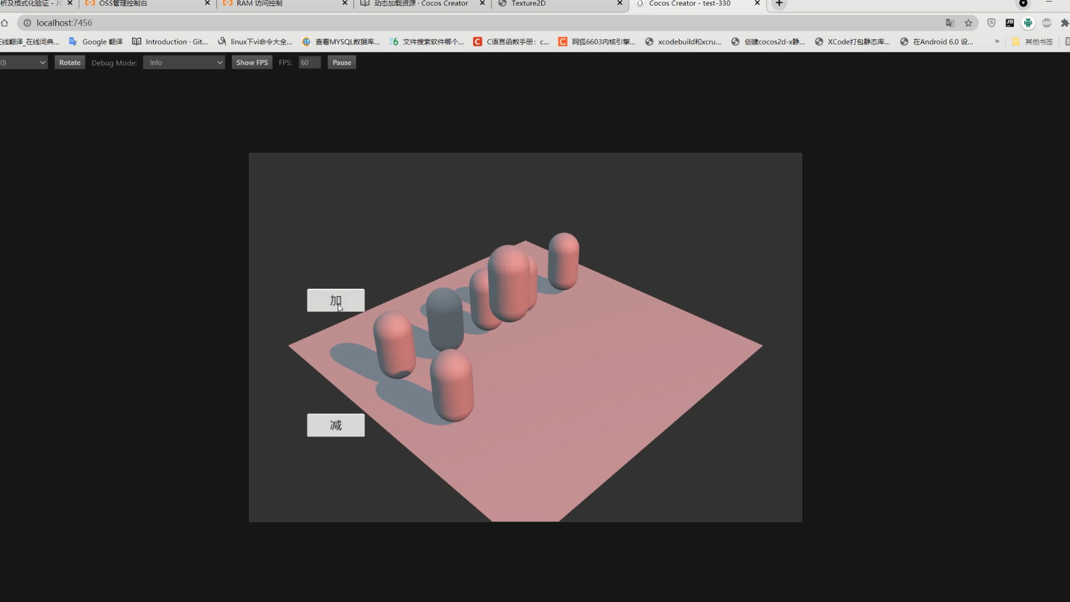Click the Google Translate page icon
Image resolution: width=1070 pixels, height=602 pixels.
coord(950,23)
